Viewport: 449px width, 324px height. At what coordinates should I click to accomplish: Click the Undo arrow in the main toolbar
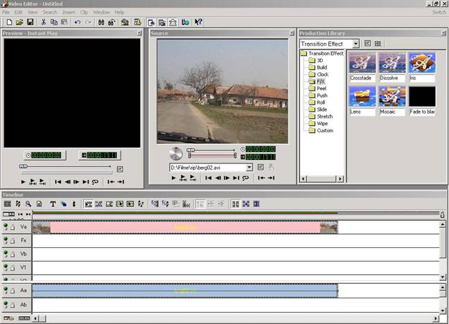pos(78,22)
